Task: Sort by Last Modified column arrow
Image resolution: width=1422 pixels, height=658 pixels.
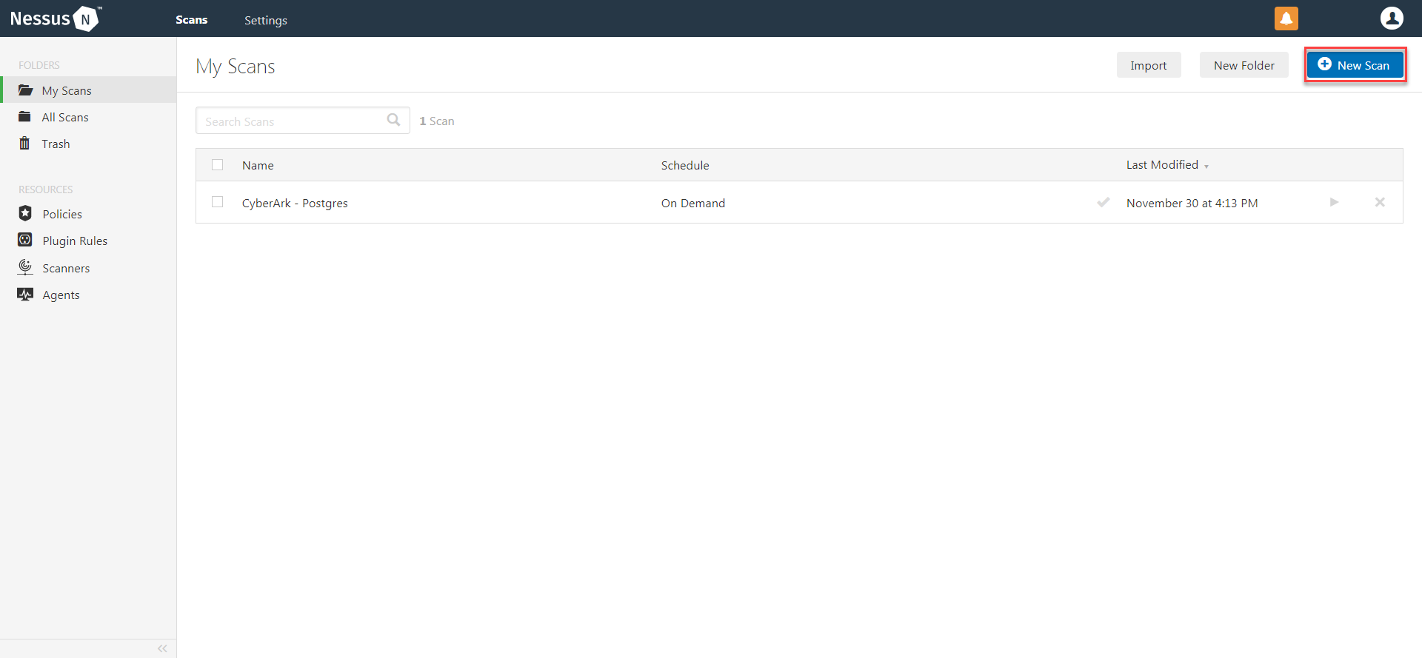Action: (x=1206, y=167)
